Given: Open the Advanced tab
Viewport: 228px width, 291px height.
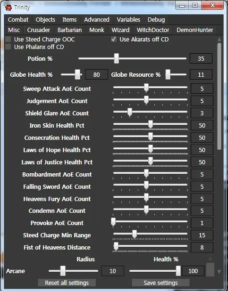Looking at the screenshot, I should (x=97, y=19).
